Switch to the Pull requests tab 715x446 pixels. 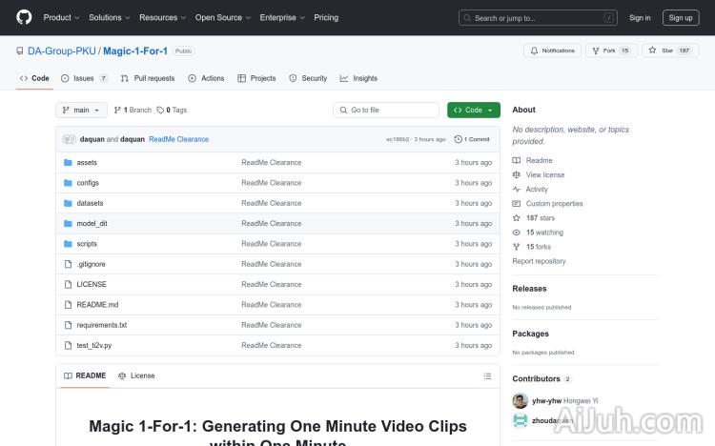(148, 78)
